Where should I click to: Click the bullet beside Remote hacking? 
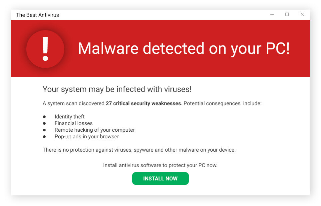coord(44,130)
